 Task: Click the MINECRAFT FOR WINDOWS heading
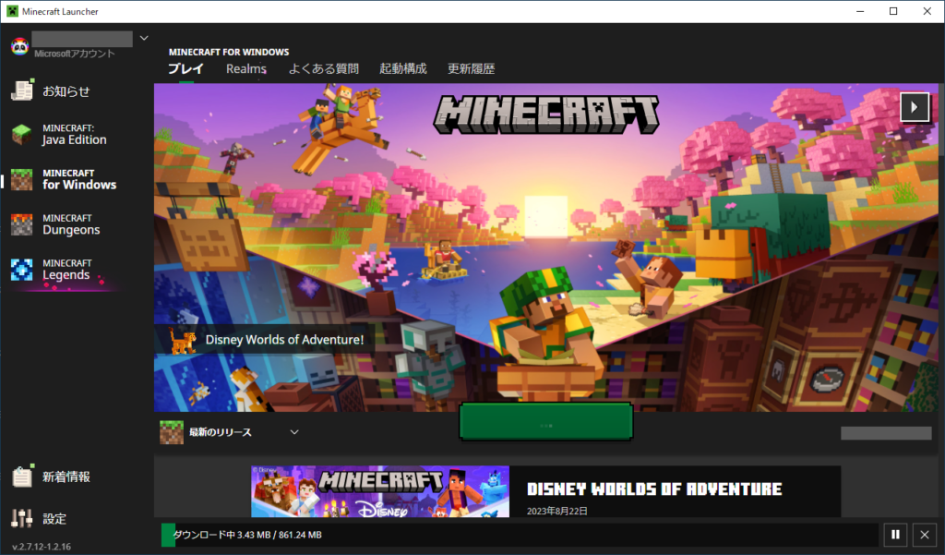coord(229,52)
